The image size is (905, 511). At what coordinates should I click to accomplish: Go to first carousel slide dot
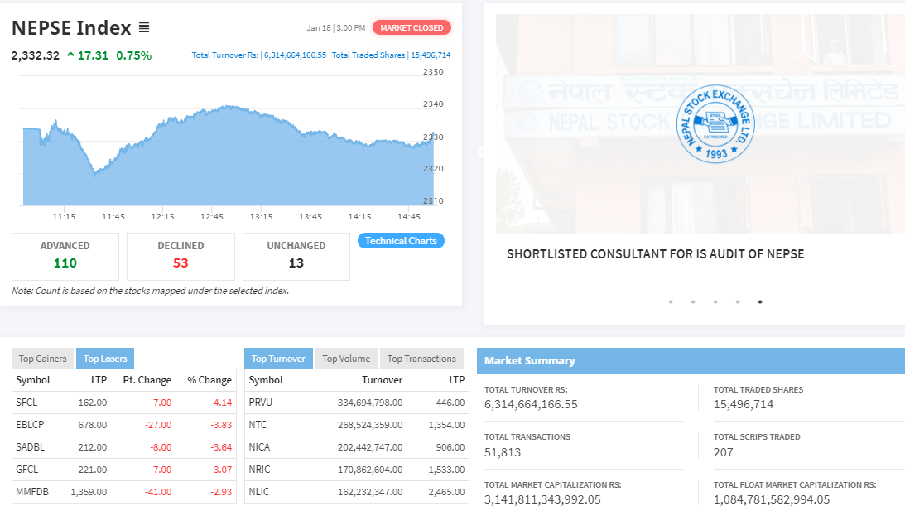click(x=671, y=302)
